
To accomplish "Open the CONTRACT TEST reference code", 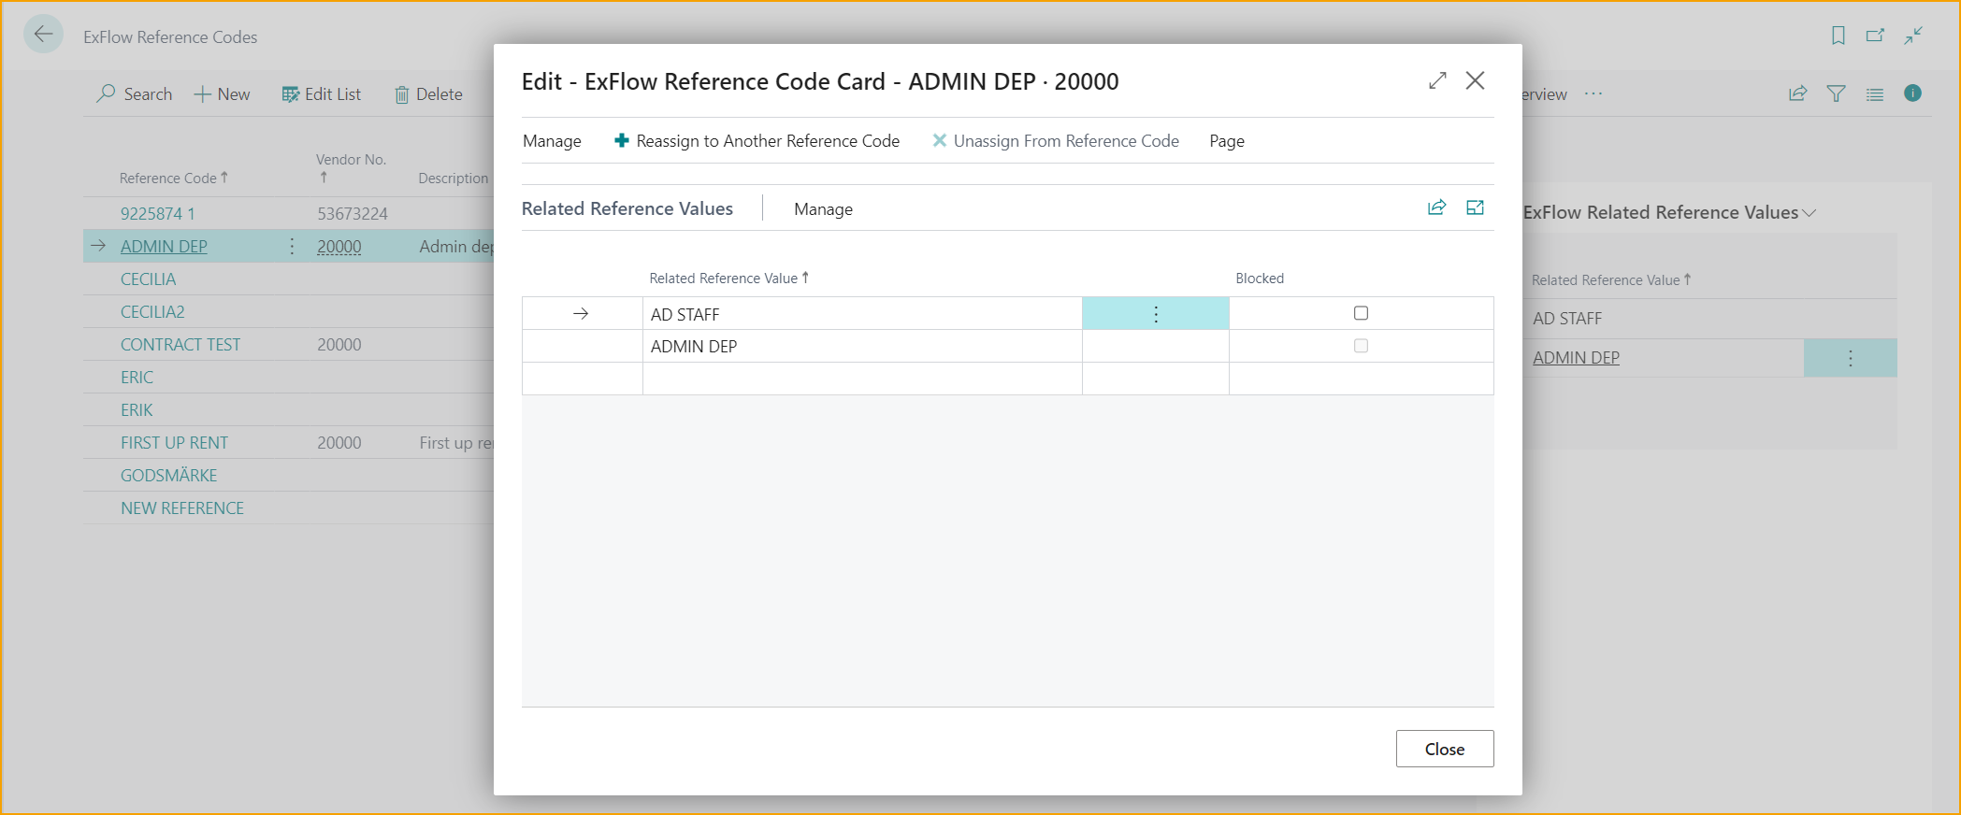I will pyautogui.click(x=180, y=345).
